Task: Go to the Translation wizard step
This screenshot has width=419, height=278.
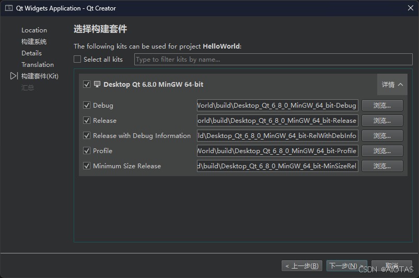Action: (x=38, y=65)
